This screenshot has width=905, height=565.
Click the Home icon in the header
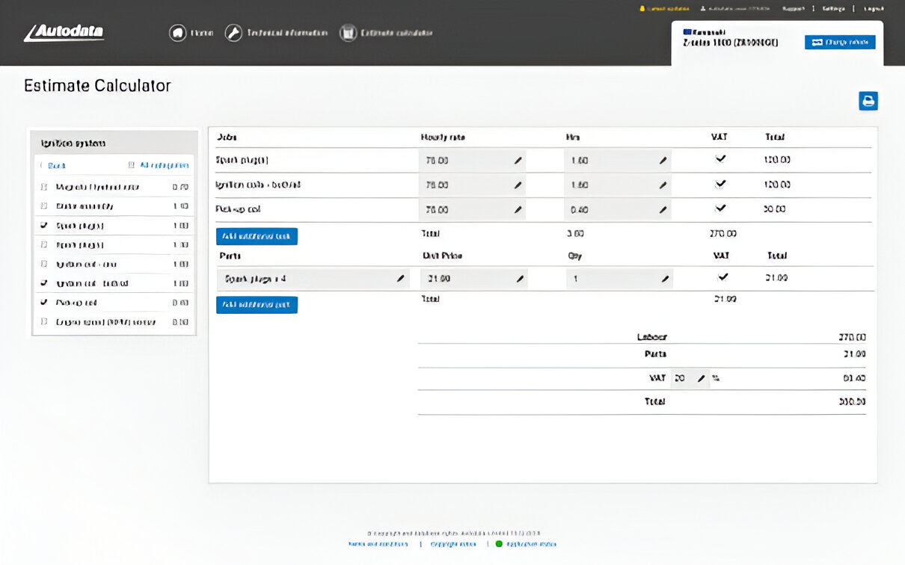[177, 33]
